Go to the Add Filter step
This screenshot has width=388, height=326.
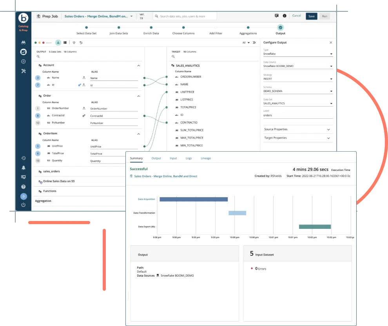coord(216,31)
